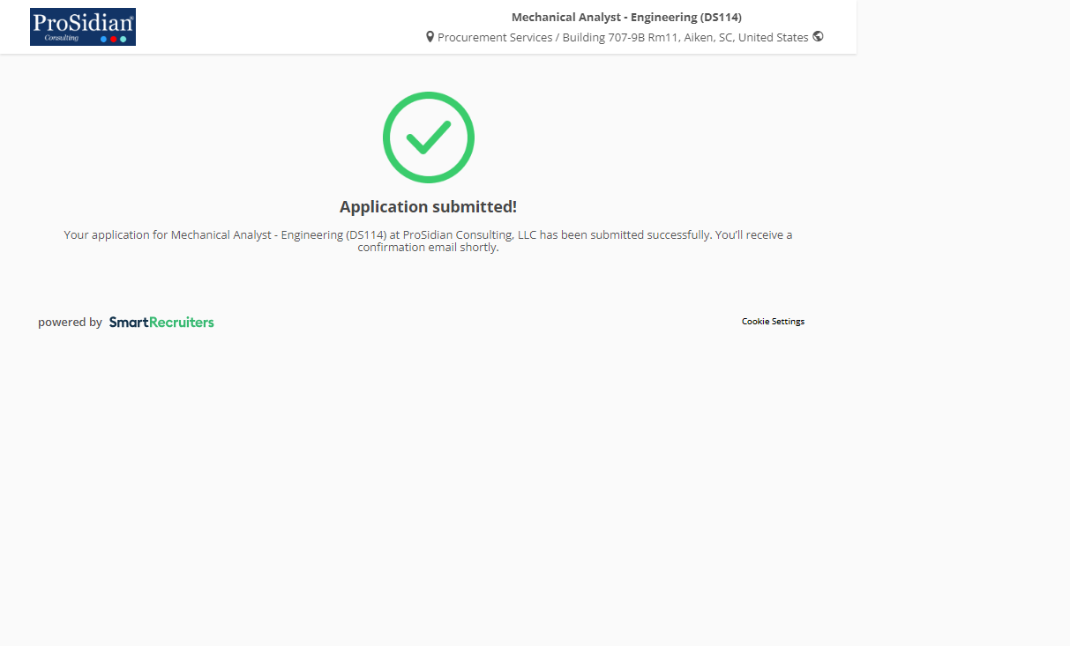
Task: Click the first line of the confirmation message
Action: click(x=428, y=235)
